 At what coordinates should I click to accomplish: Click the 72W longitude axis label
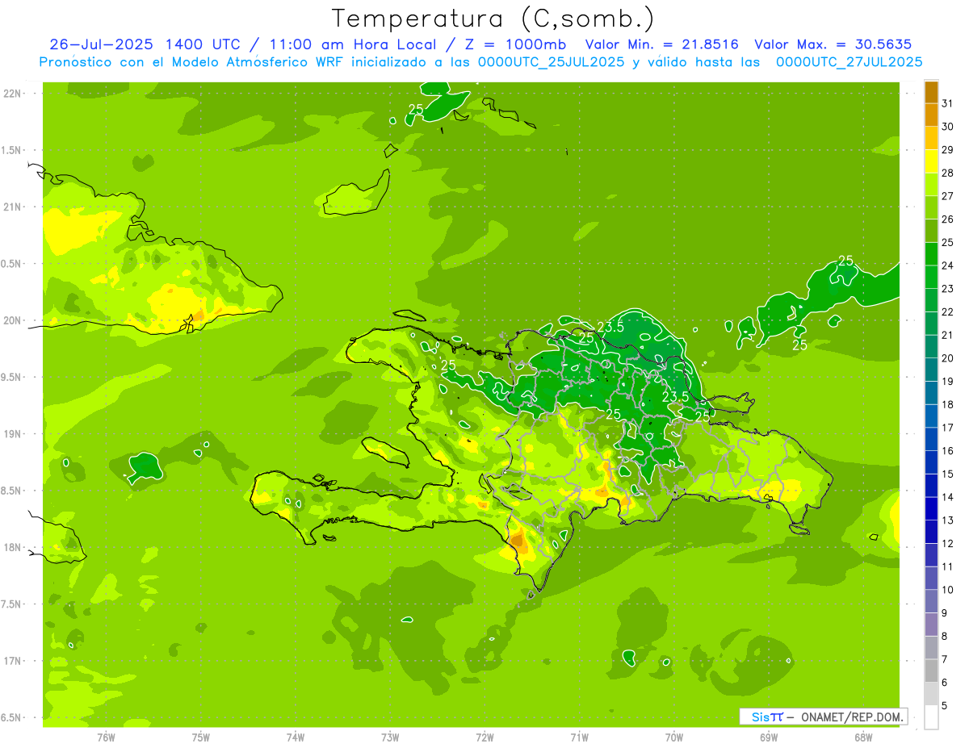484,738
